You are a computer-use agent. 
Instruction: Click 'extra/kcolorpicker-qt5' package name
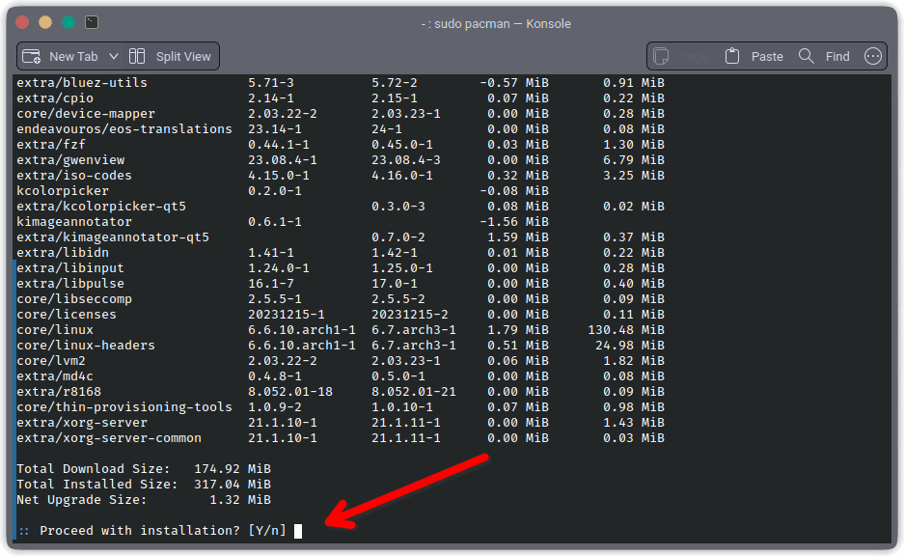pos(101,206)
